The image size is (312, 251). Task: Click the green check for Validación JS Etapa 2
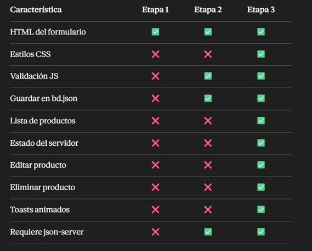(x=208, y=76)
